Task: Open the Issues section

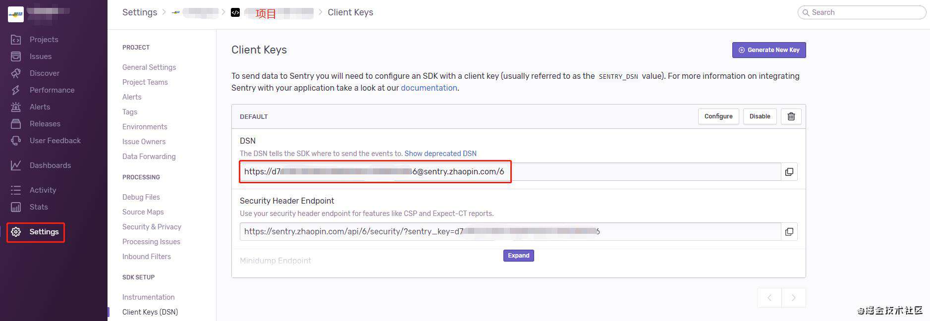Action: click(x=41, y=56)
